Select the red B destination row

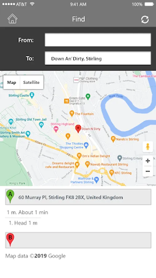(x=78, y=240)
